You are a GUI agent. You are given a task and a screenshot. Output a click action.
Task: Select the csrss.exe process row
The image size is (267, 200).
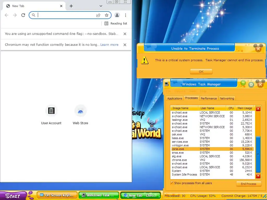pos(212,149)
